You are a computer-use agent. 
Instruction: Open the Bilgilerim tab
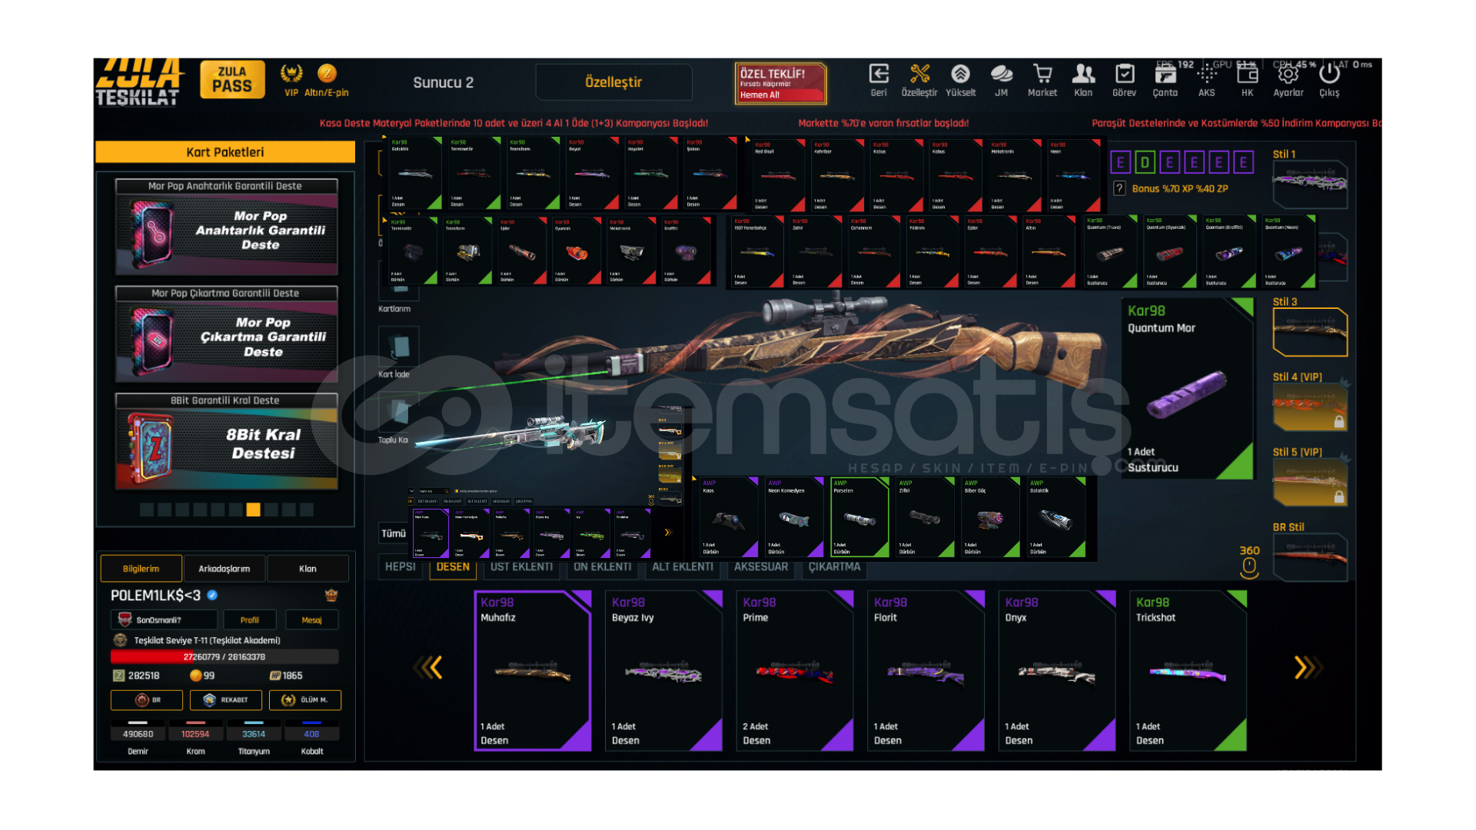click(x=141, y=569)
